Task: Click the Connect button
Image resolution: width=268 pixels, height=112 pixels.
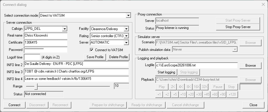Action: [x=14, y=105]
